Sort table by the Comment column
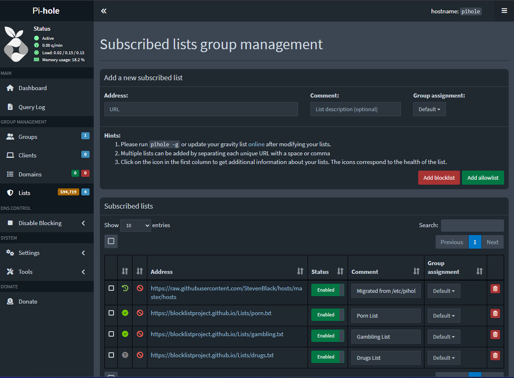 coord(416,272)
